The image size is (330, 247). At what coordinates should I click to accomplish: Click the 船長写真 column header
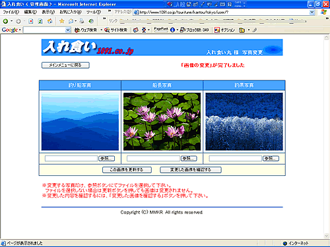[x=162, y=86]
